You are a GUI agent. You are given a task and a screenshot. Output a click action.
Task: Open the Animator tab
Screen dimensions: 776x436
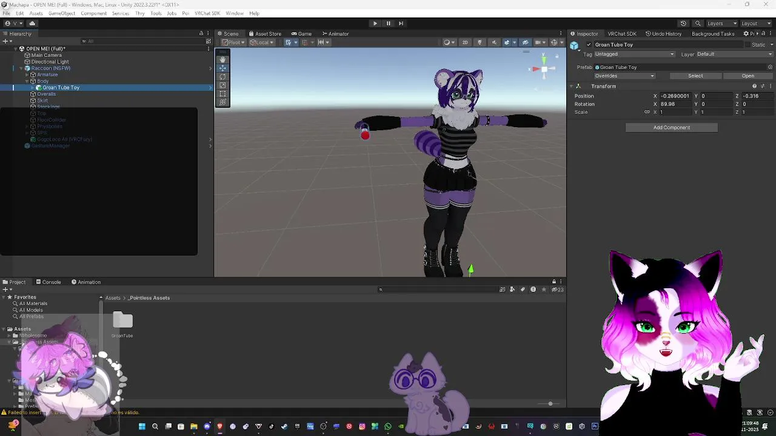(x=335, y=34)
